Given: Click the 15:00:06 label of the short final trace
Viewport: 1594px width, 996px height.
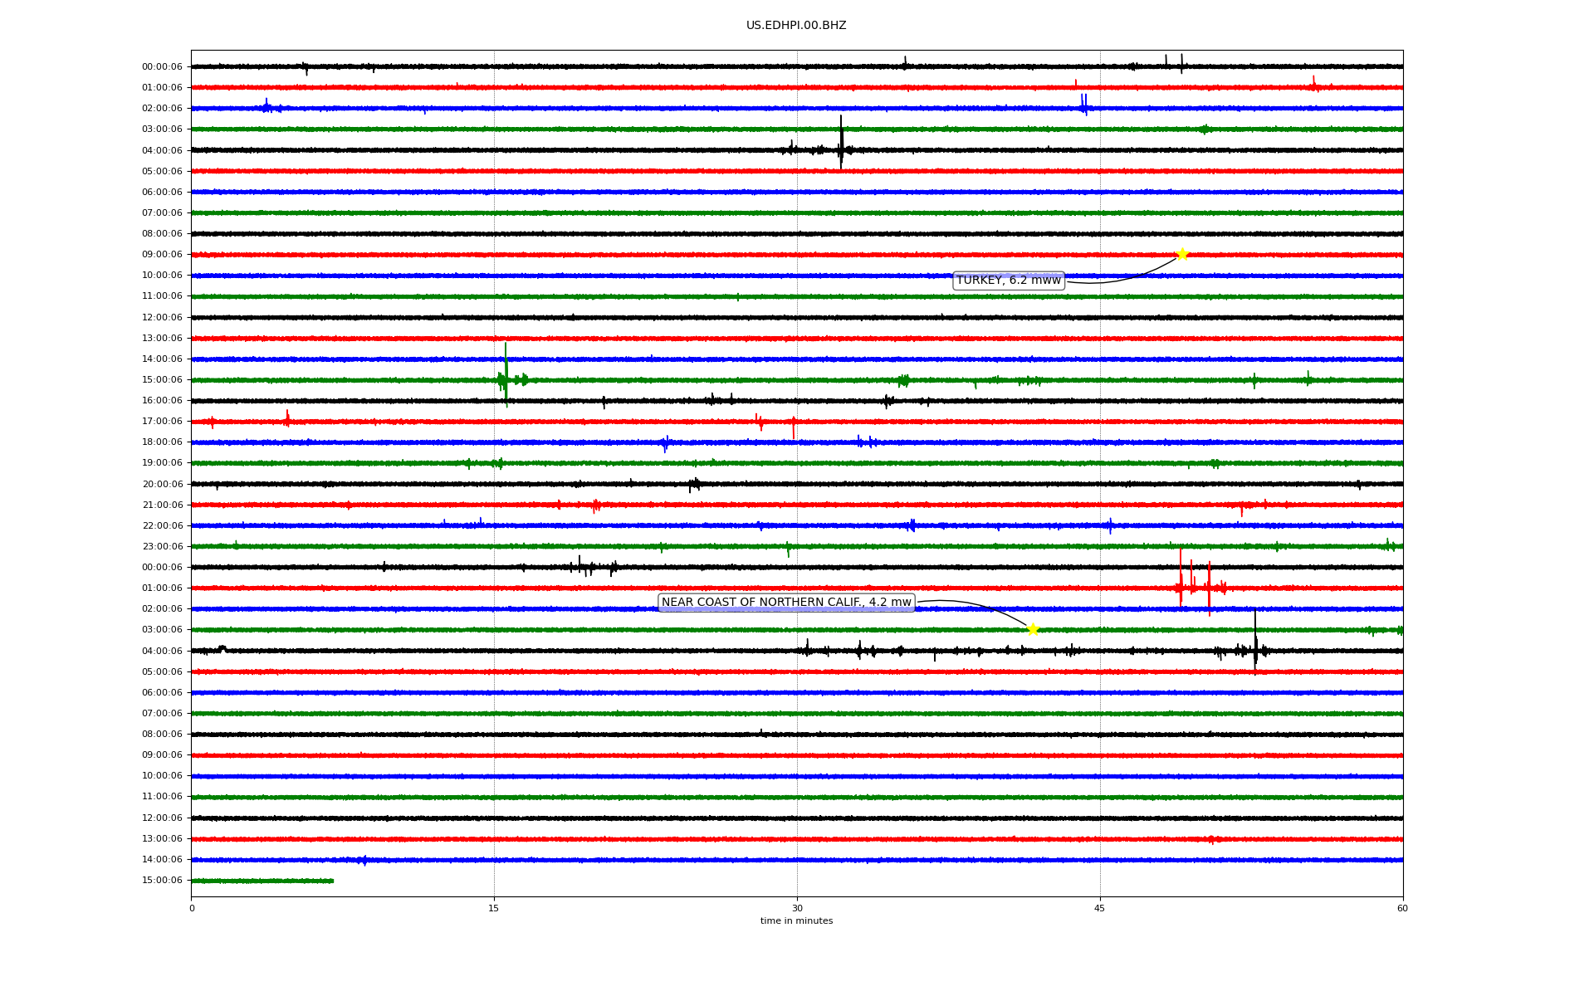Looking at the screenshot, I should [x=162, y=881].
